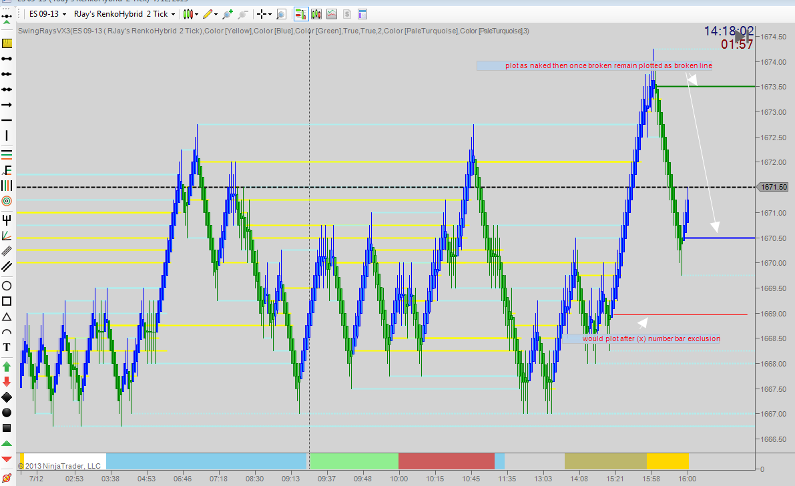Open the candlestick chart style dropdown
Image resolution: width=795 pixels, height=486 pixels.
pyautogui.click(x=191, y=14)
